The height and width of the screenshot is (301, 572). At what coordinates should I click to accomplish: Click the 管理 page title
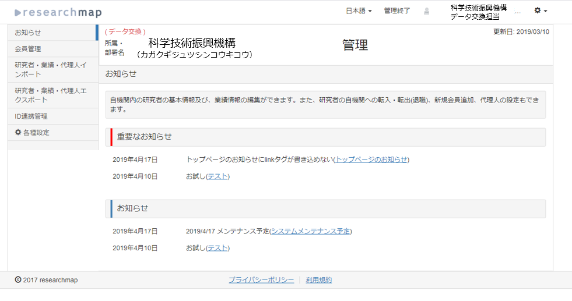click(x=355, y=45)
